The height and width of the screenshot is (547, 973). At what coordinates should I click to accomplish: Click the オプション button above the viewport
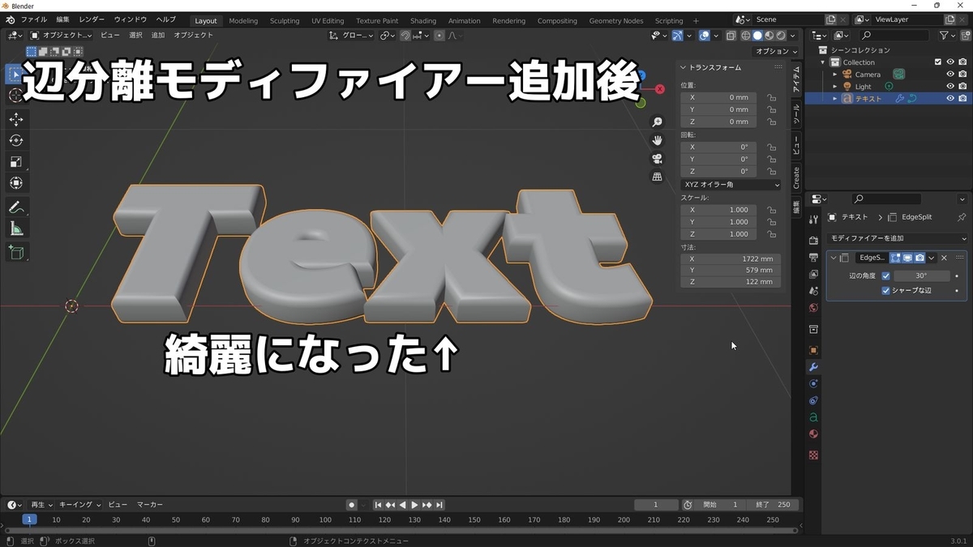click(x=775, y=50)
